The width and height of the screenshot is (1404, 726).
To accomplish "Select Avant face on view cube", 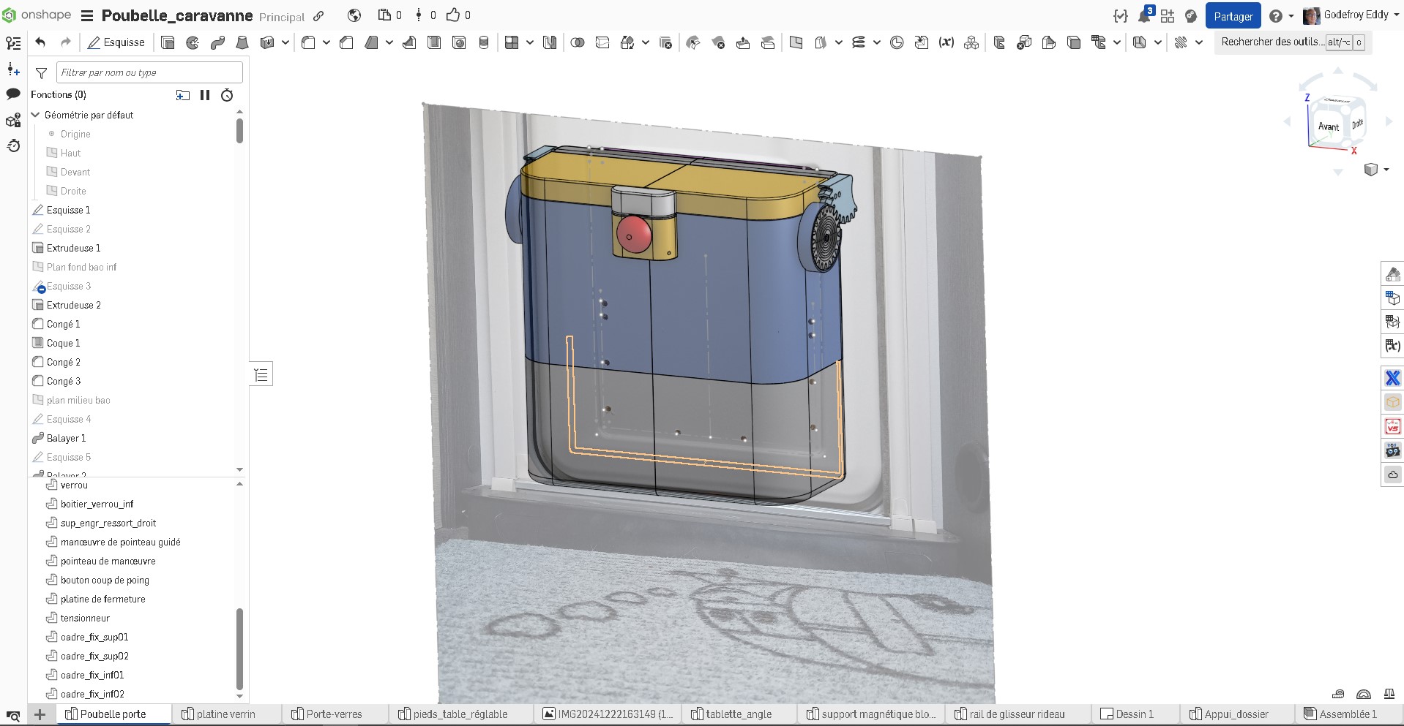I will pos(1329,126).
